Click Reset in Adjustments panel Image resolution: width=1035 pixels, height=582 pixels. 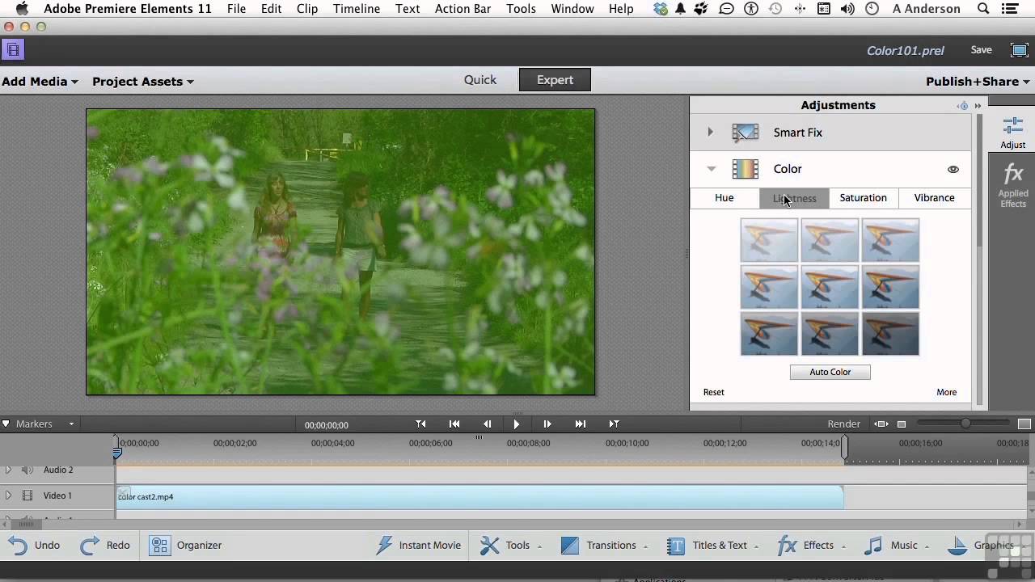[714, 392]
